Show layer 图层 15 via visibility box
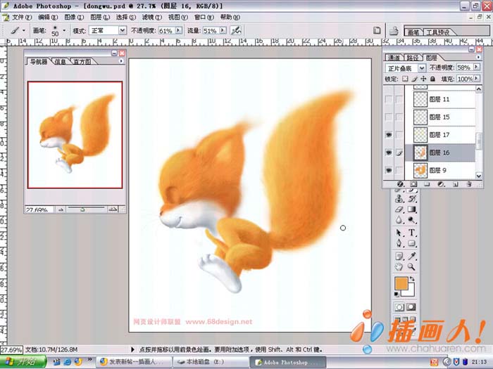The width and height of the screenshot is (493, 369). click(389, 117)
